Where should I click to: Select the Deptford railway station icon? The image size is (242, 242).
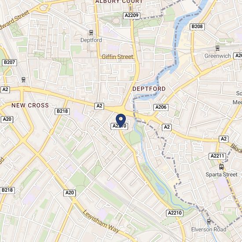point(91,33)
